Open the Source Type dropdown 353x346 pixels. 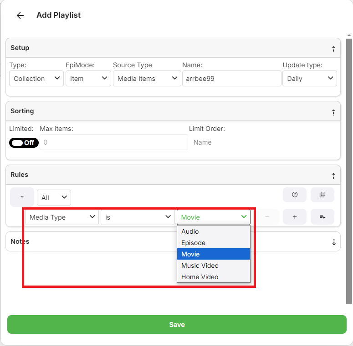click(x=147, y=79)
